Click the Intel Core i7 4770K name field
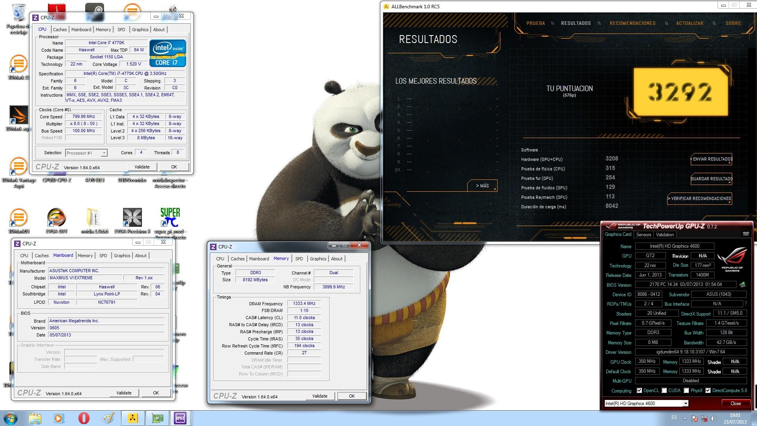The width and height of the screenshot is (757, 426). tap(106, 43)
